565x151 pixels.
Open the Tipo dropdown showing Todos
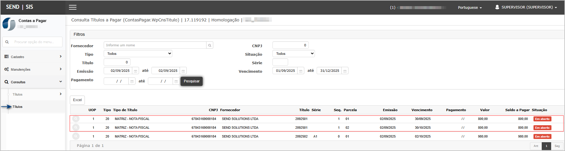[x=138, y=54]
